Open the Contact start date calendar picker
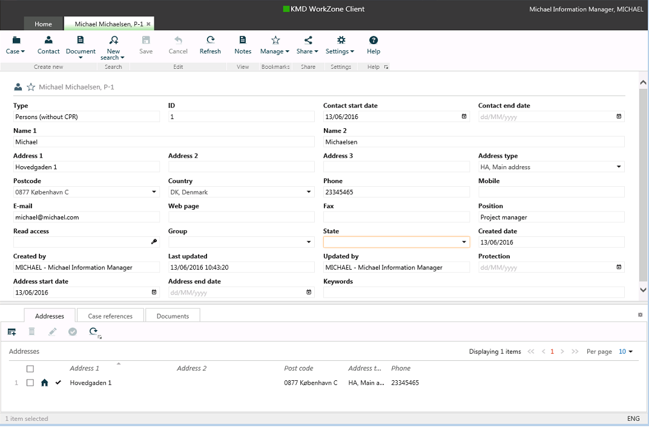This screenshot has height=431, width=649. pyautogui.click(x=464, y=117)
